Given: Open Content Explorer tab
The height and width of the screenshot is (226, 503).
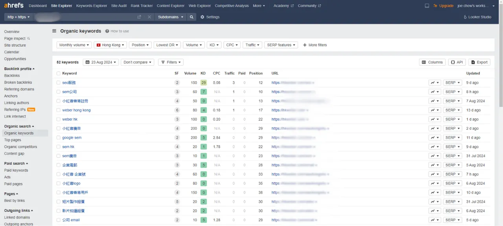Looking at the screenshot, I should 171,6.
